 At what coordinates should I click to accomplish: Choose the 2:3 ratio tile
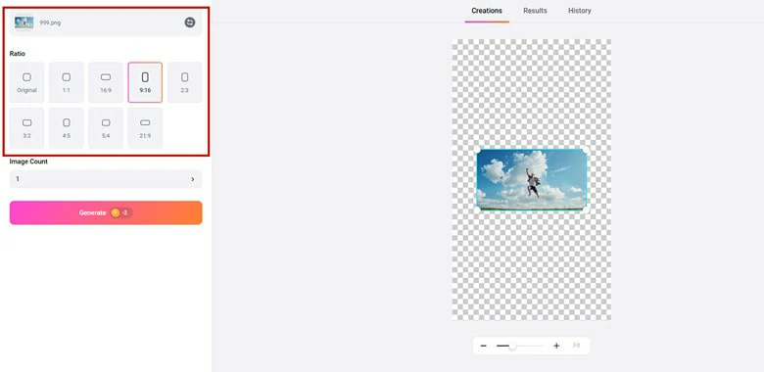185,82
